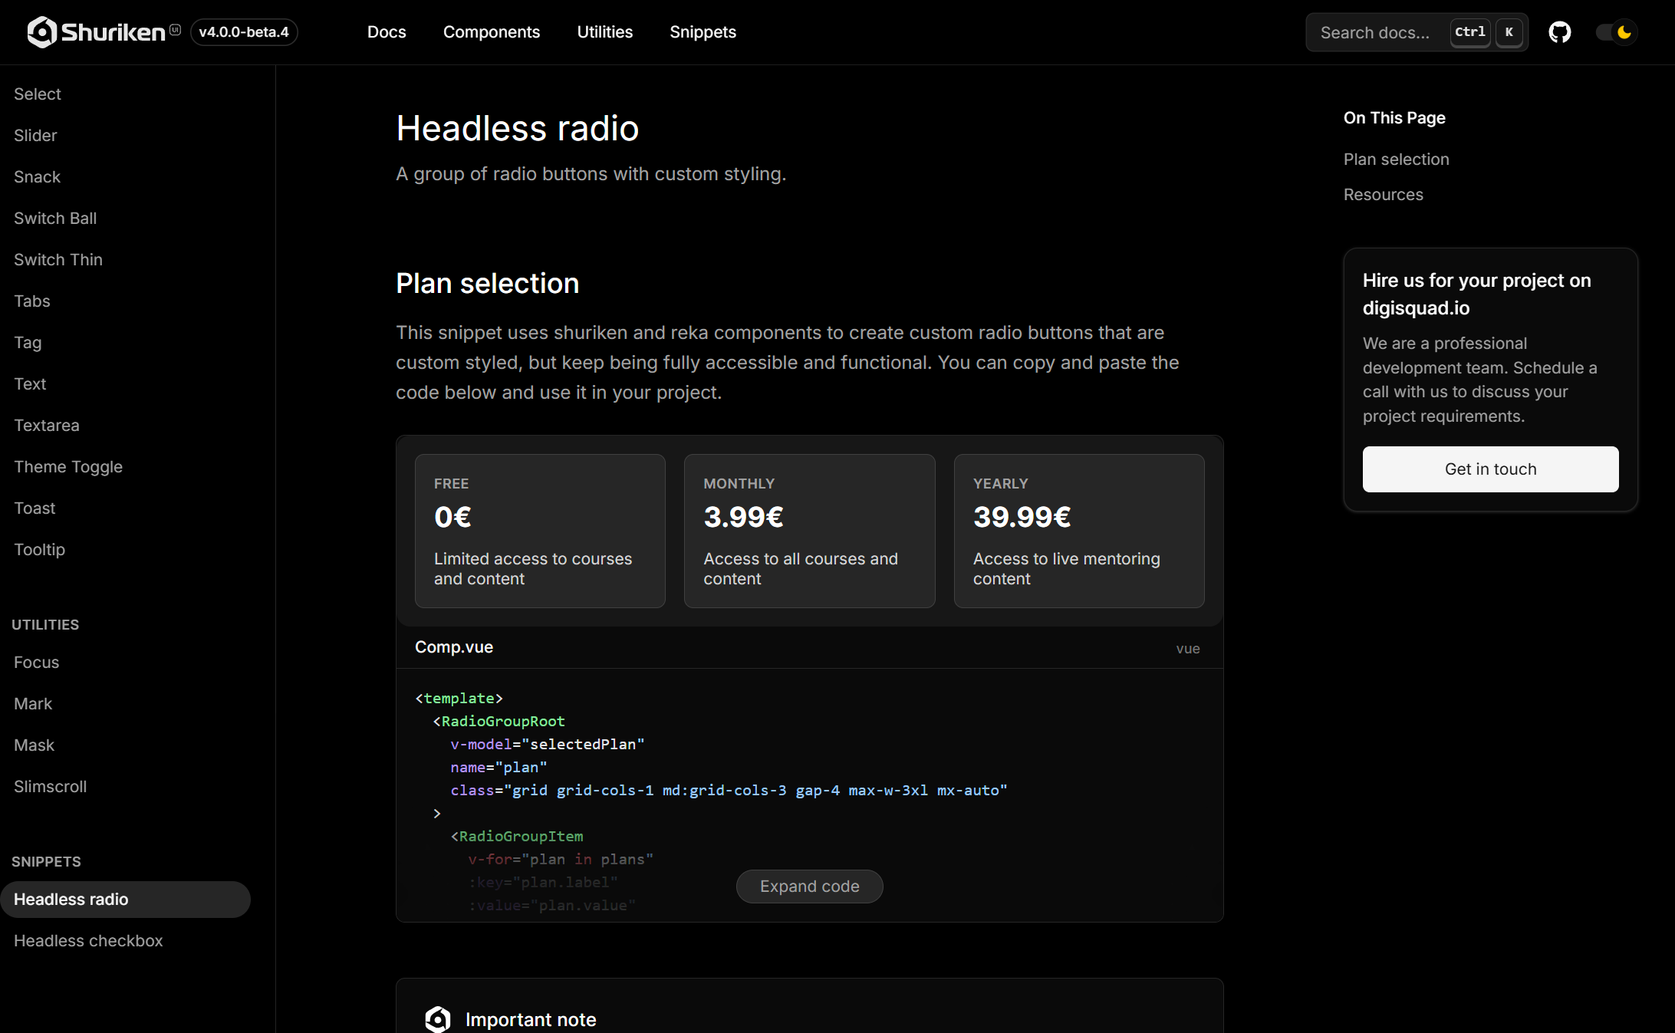The height and width of the screenshot is (1033, 1675).
Task: Open the Utilities menu item
Action: point(605,32)
